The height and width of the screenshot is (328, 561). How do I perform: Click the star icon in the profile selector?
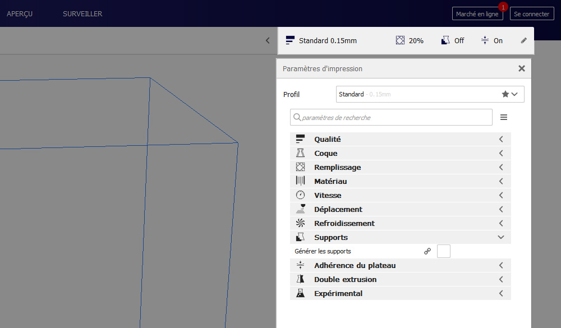[505, 94]
